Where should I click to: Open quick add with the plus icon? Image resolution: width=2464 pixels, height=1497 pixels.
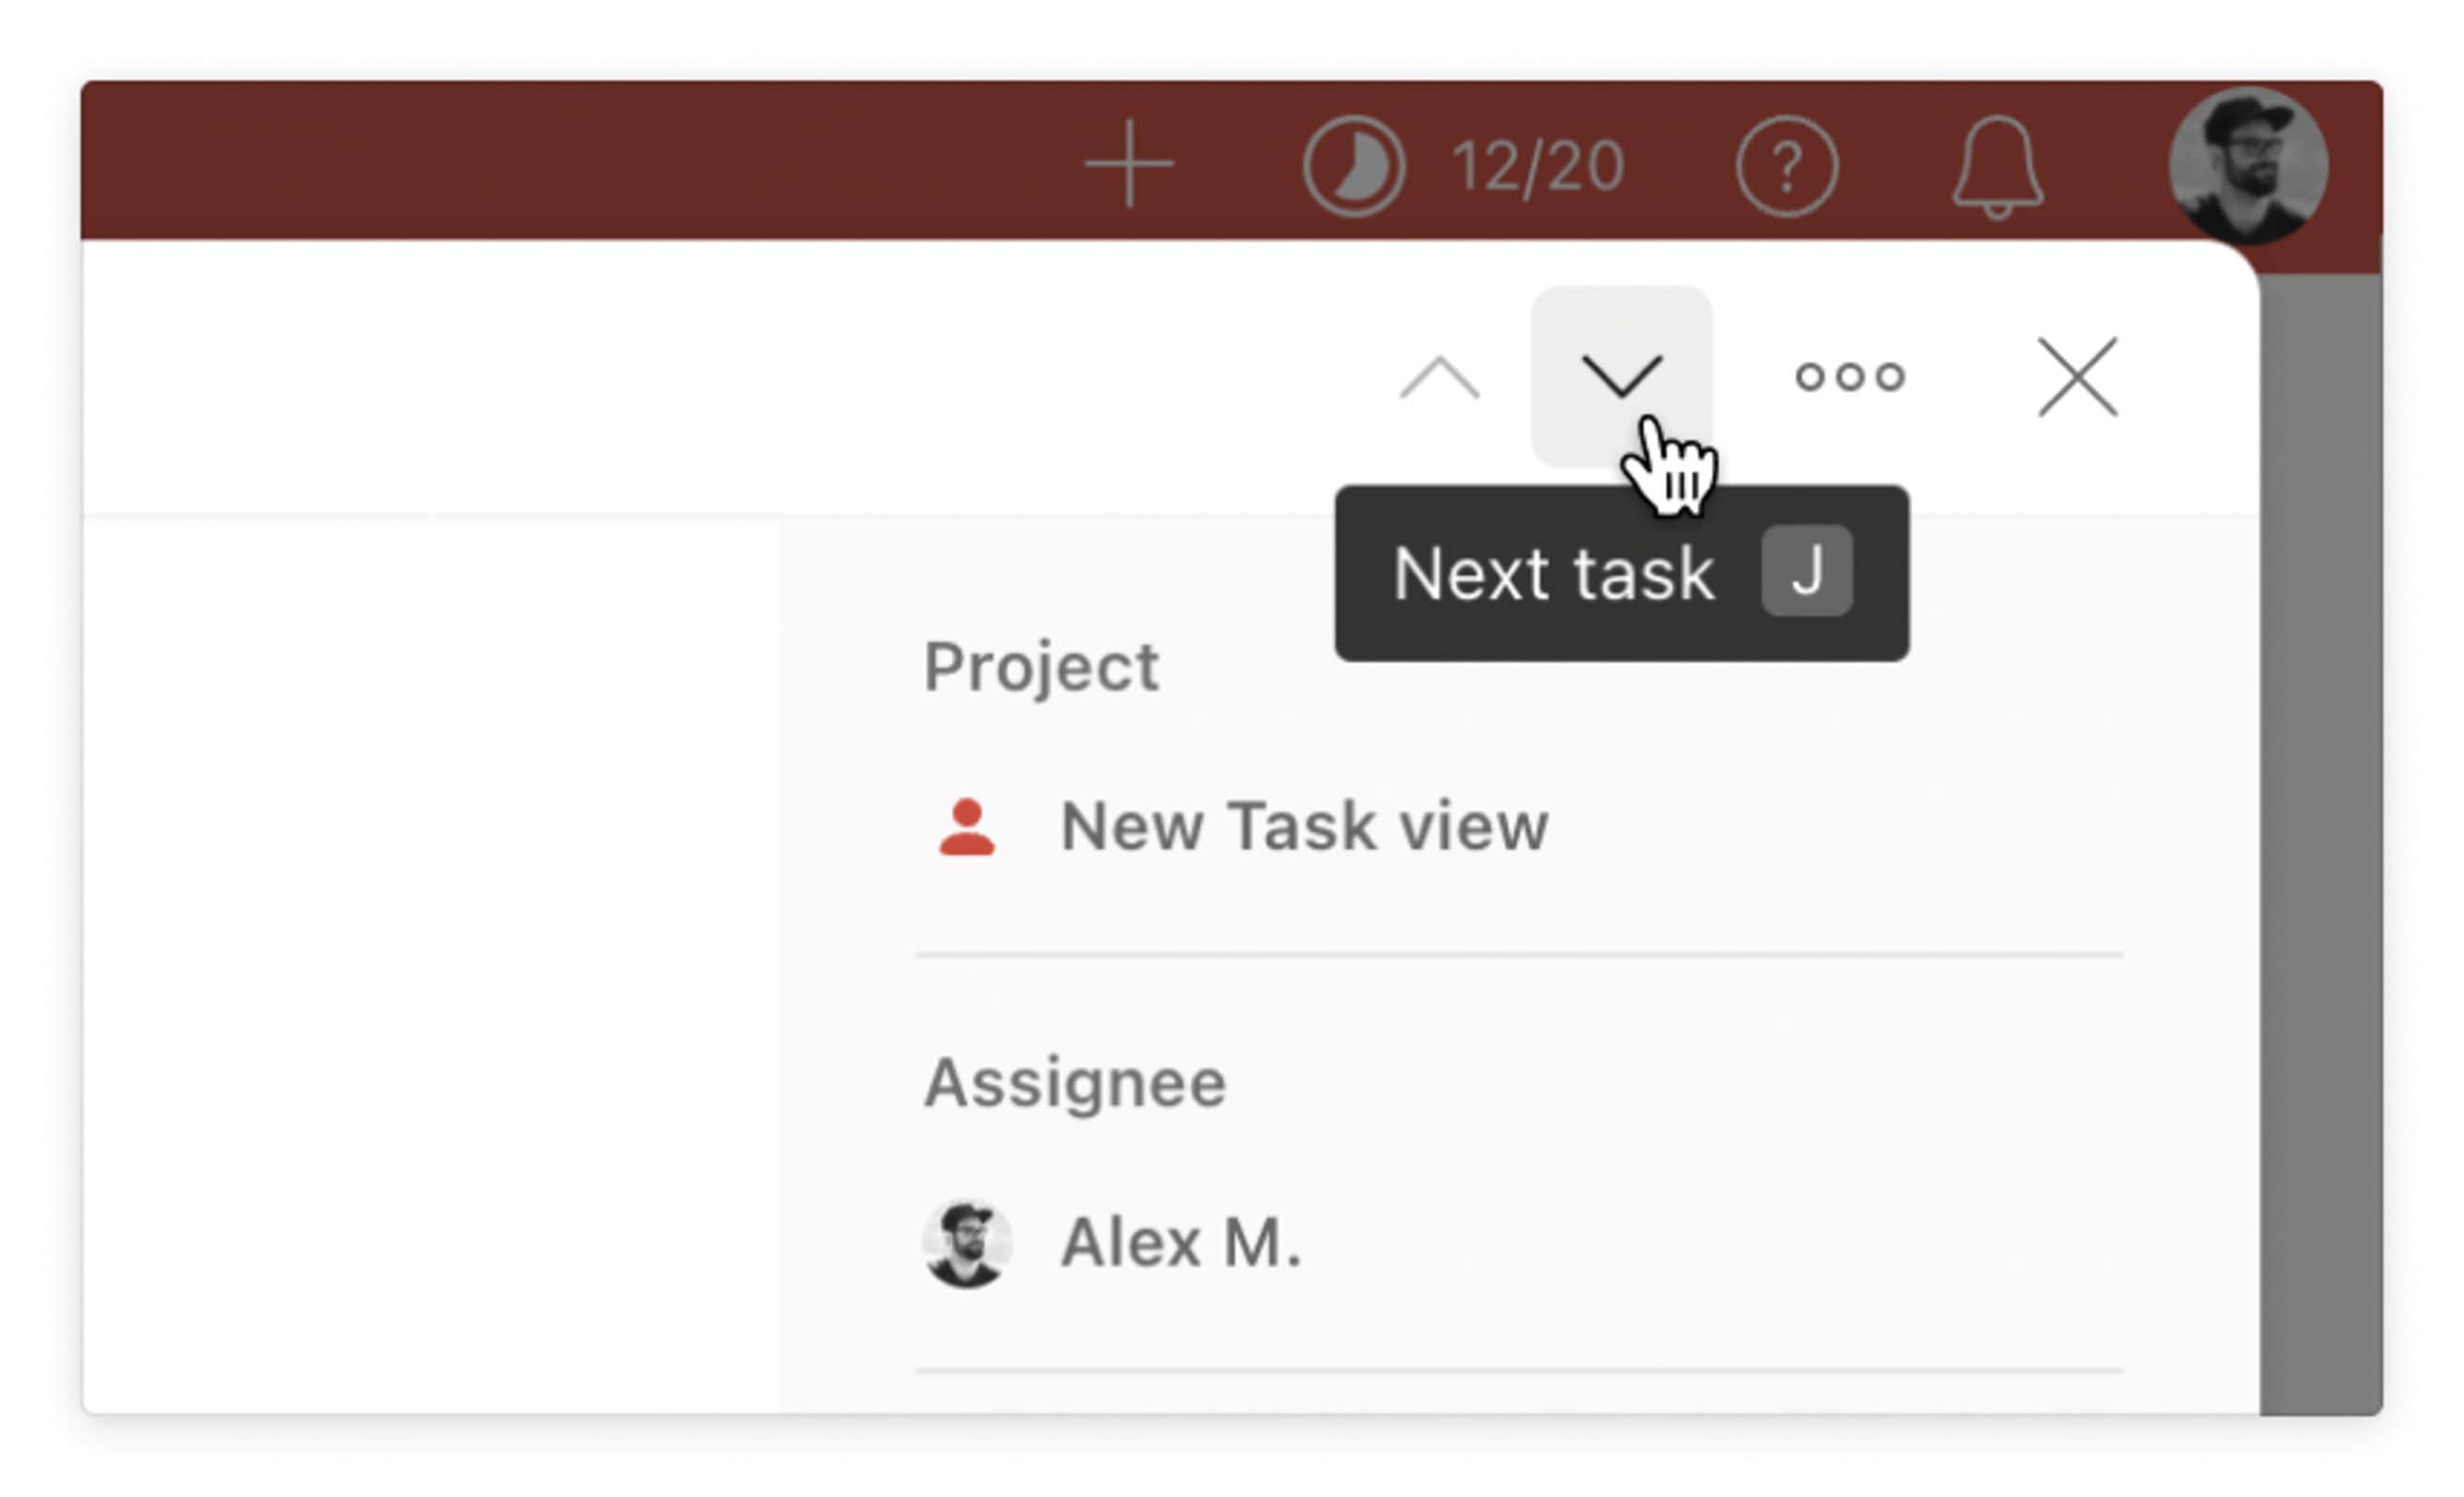coord(1130,163)
